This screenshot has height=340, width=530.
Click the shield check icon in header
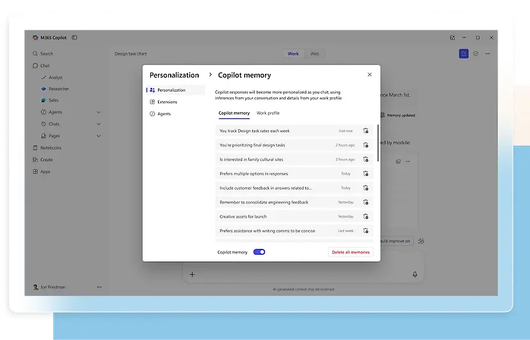pyautogui.click(x=476, y=53)
